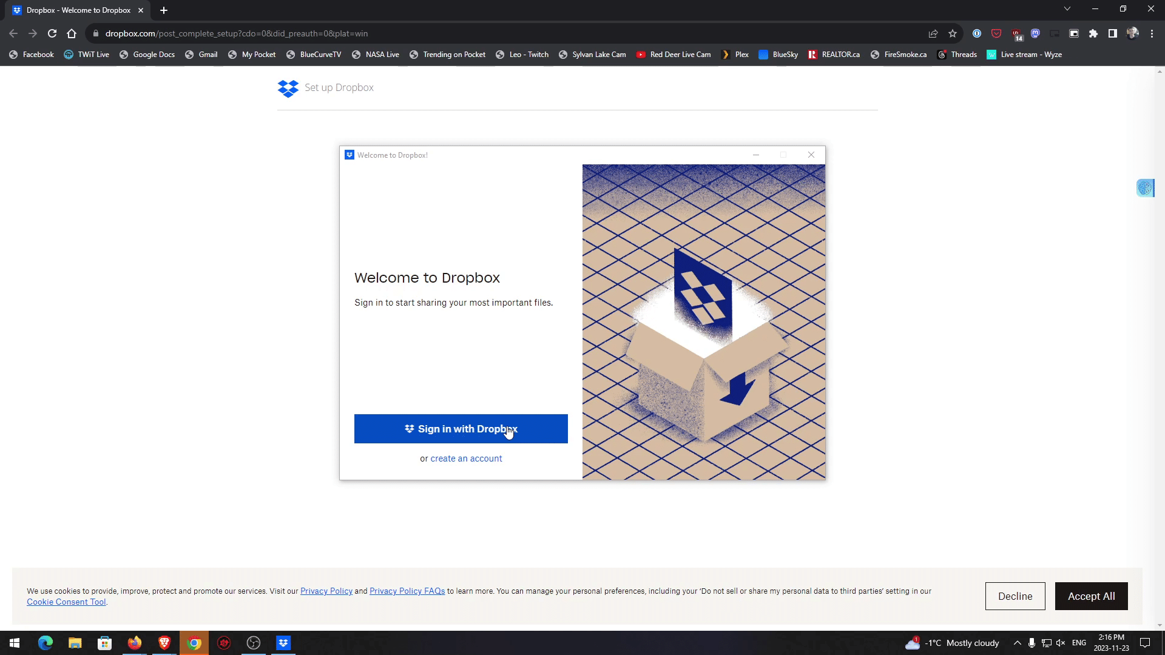This screenshot has width=1165, height=655.
Task: Toggle the muted speaker icon in the system tray
Action: [x=1061, y=643]
